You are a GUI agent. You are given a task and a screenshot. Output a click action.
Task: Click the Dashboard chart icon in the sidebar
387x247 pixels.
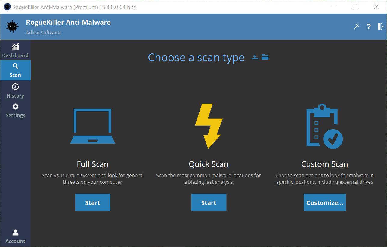tap(15, 47)
